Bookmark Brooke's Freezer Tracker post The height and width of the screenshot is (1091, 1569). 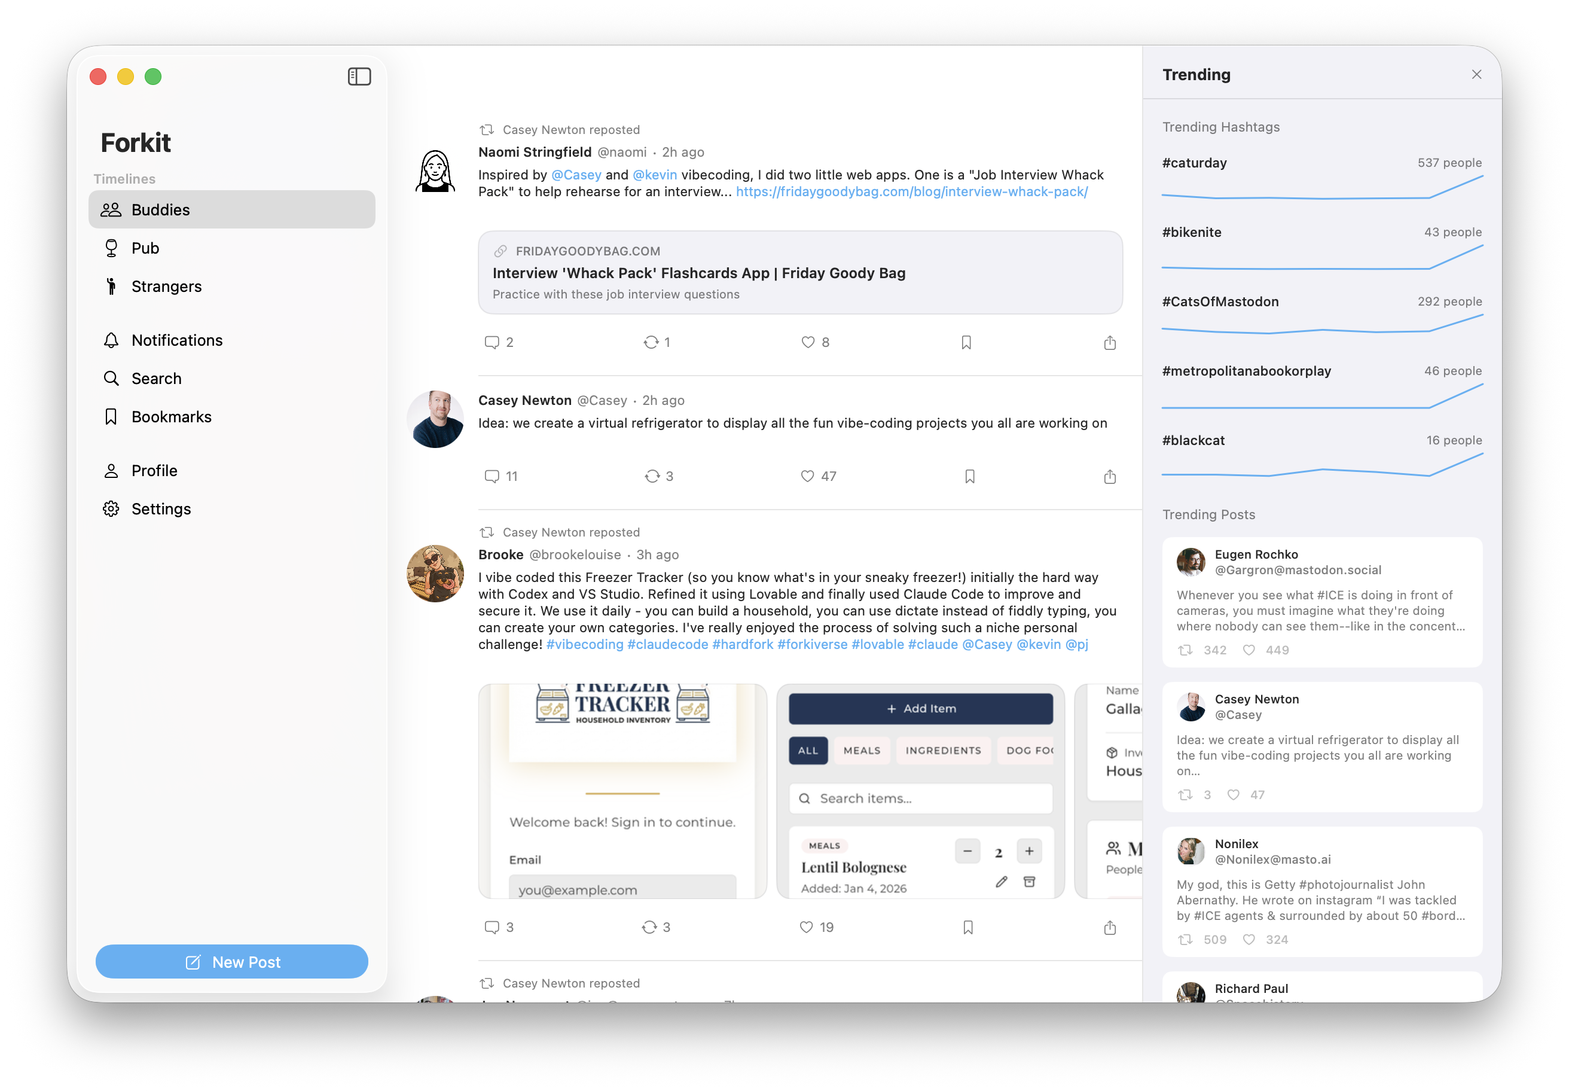coord(967,928)
